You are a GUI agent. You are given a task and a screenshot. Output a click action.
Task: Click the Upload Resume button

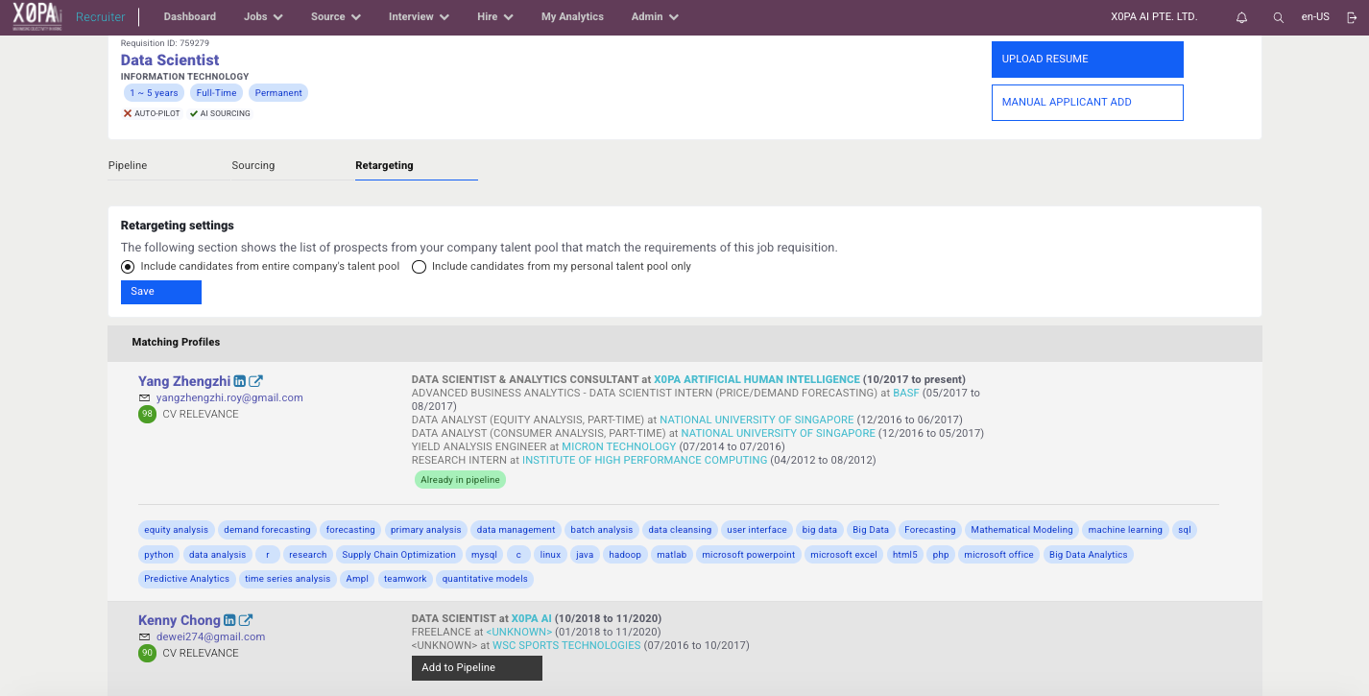tap(1087, 60)
